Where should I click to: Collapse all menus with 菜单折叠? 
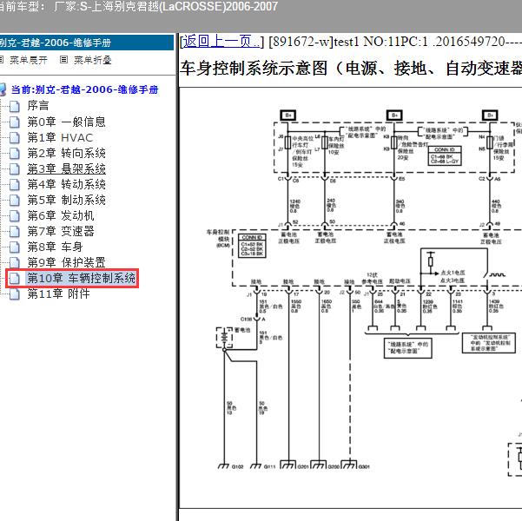[92, 60]
